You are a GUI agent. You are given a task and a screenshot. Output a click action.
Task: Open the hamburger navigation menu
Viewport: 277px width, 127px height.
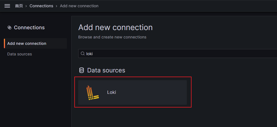tap(7, 6)
